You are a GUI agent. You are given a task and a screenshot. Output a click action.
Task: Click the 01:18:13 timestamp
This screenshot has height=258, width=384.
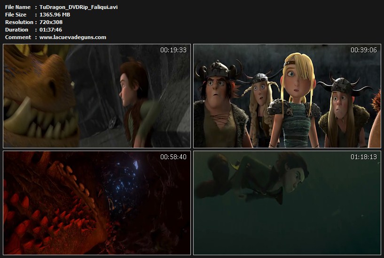[x=363, y=157]
